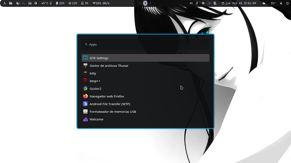
Task: Open the network speed 255.0B/s module
Action: click(101, 3)
